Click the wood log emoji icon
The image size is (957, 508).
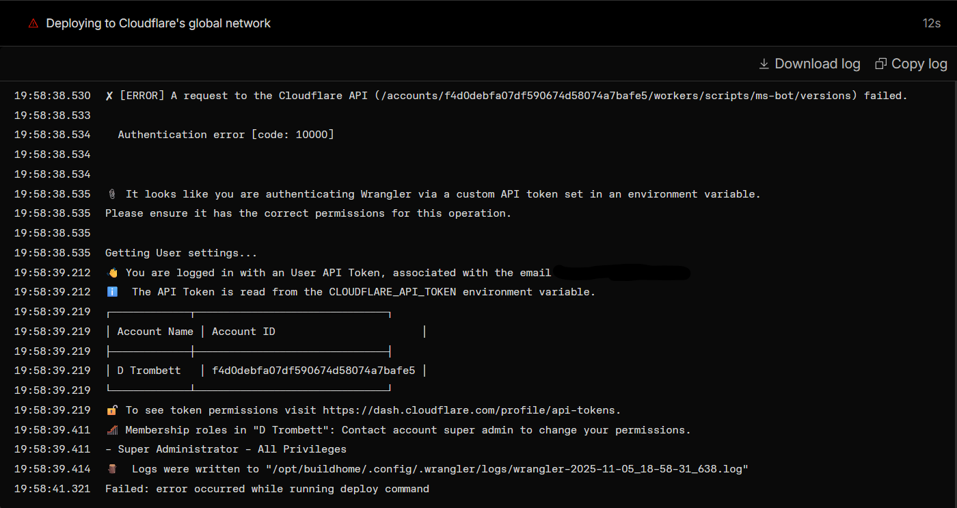pos(113,469)
